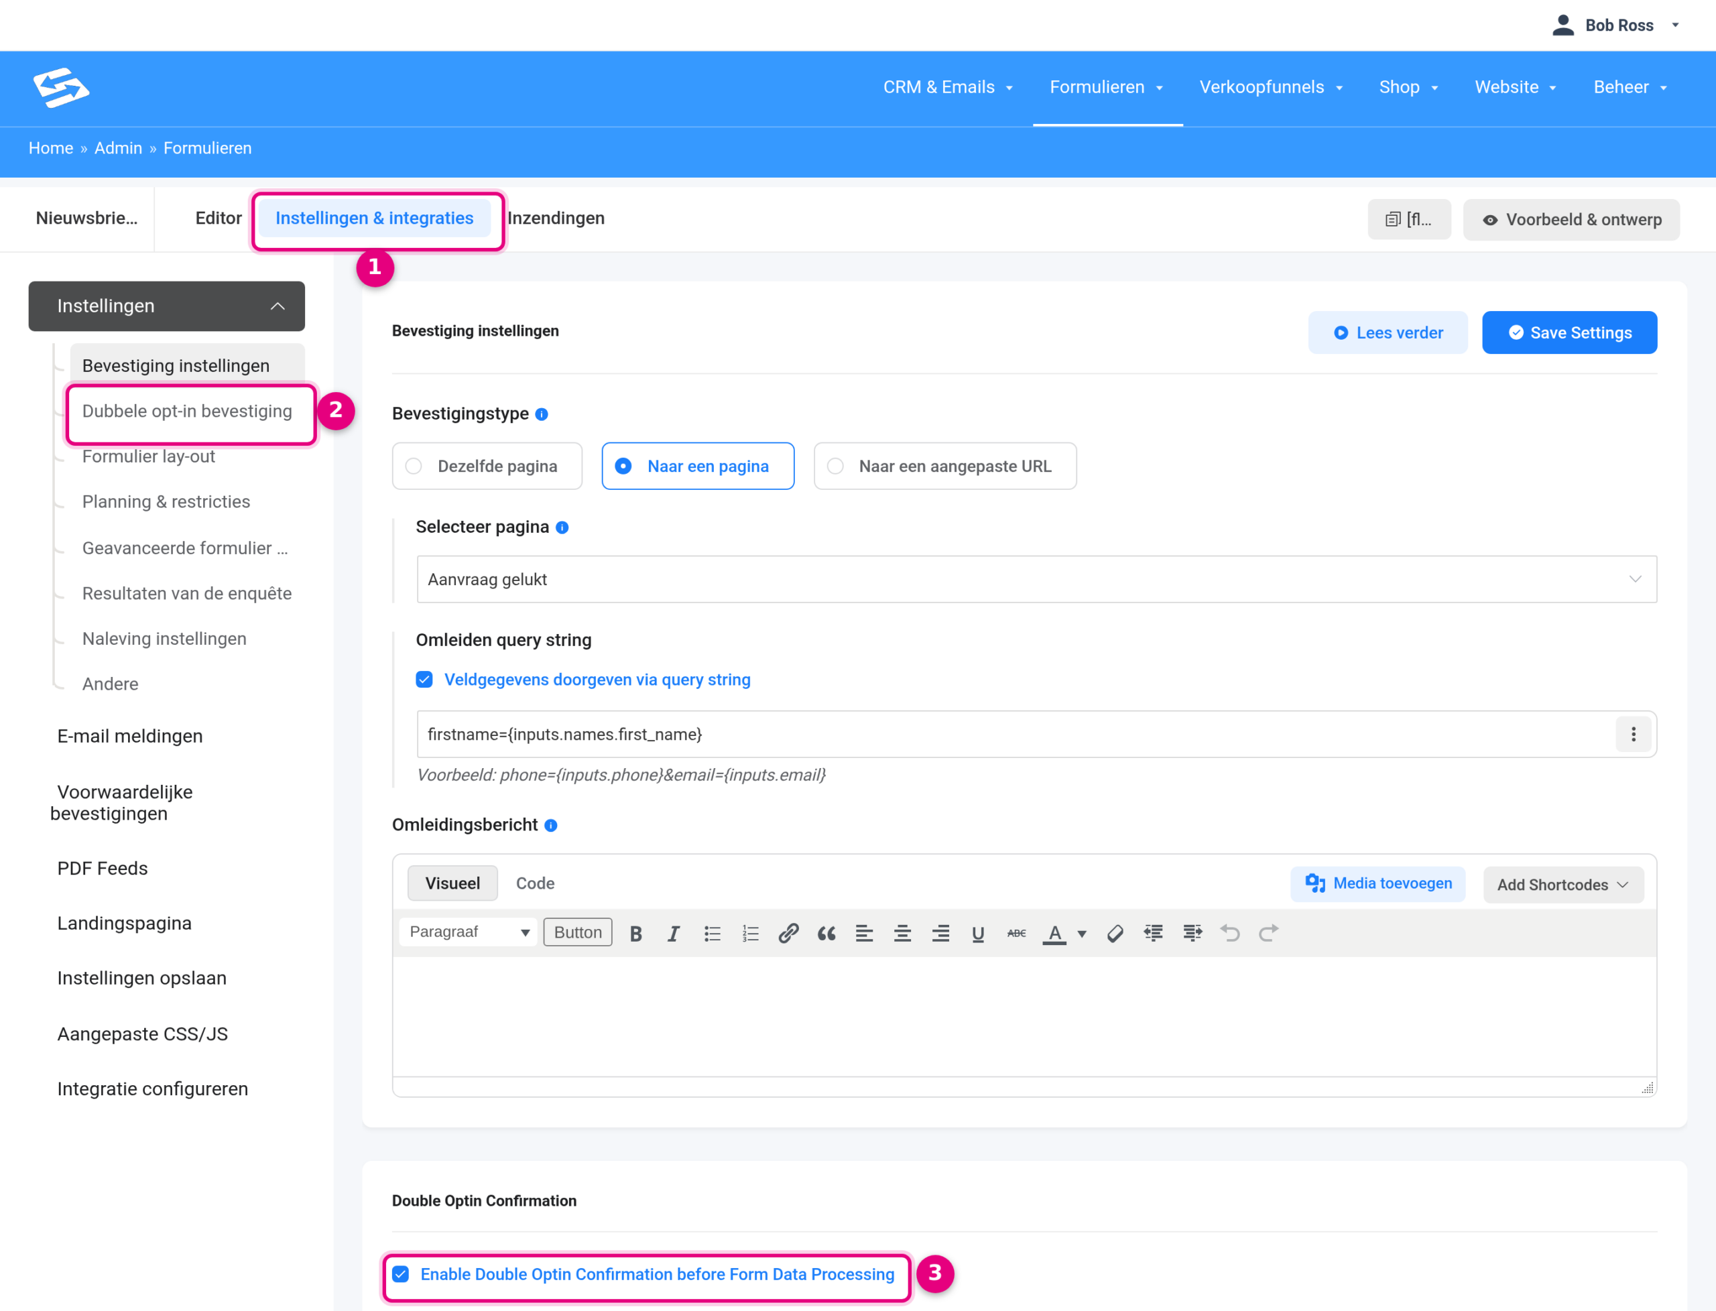Image resolution: width=1716 pixels, height=1311 pixels.
Task: Insert a numbered list
Action: (750, 933)
